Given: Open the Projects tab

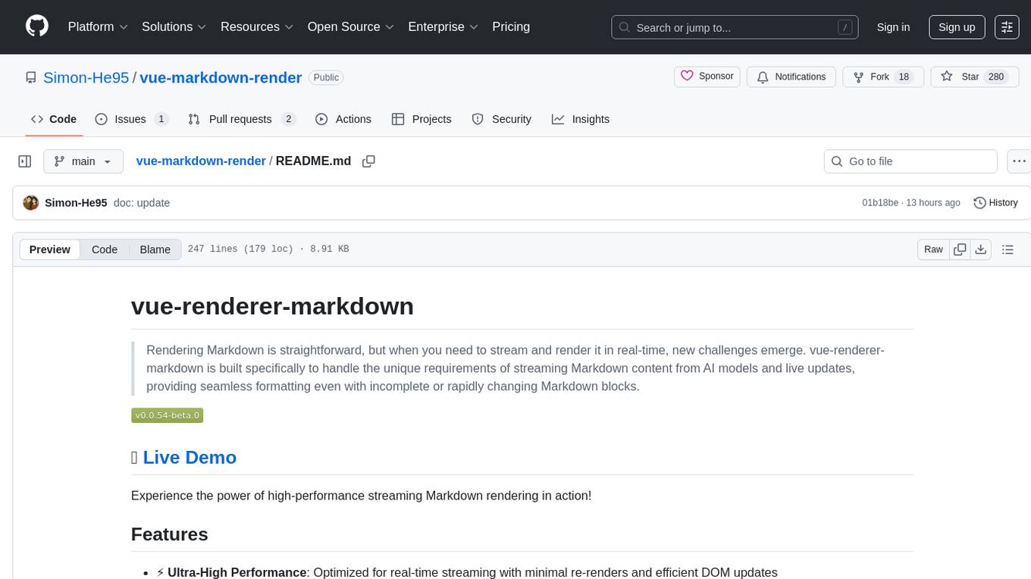Looking at the screenshot, I should click(421, 119).
